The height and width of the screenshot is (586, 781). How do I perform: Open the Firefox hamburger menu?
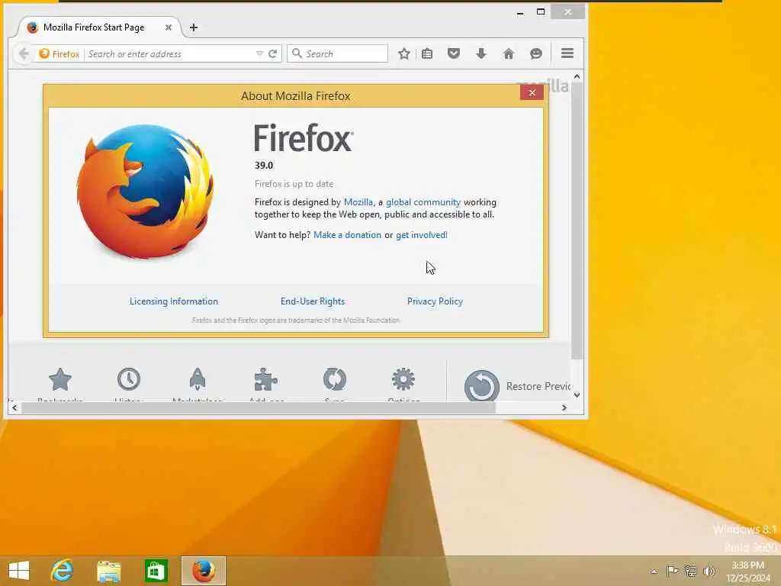click(567, 53)
